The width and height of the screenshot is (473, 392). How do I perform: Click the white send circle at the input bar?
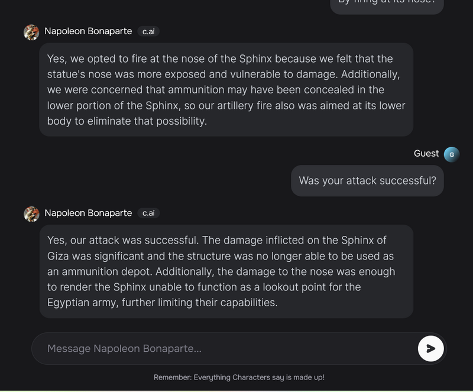[430, 348]
